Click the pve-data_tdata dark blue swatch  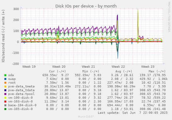pyautogui.click(x=5, y=90)
